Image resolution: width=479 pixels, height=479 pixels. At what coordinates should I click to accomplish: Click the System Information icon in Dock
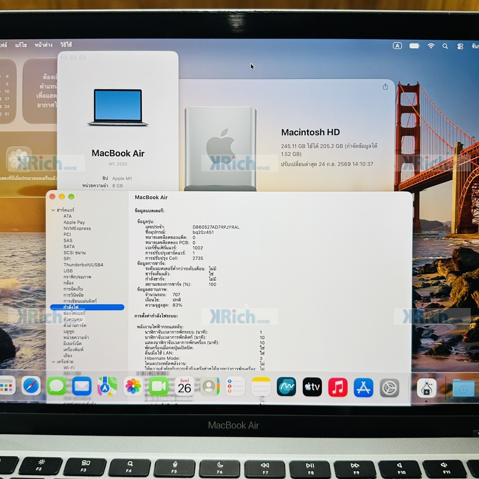tap(427, 388)
